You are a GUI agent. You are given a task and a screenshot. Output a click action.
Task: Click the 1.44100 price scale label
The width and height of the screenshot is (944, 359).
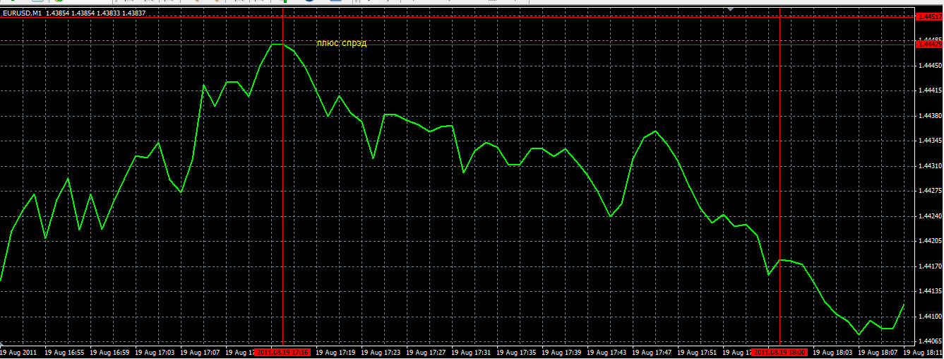click(x=930, y=317)
